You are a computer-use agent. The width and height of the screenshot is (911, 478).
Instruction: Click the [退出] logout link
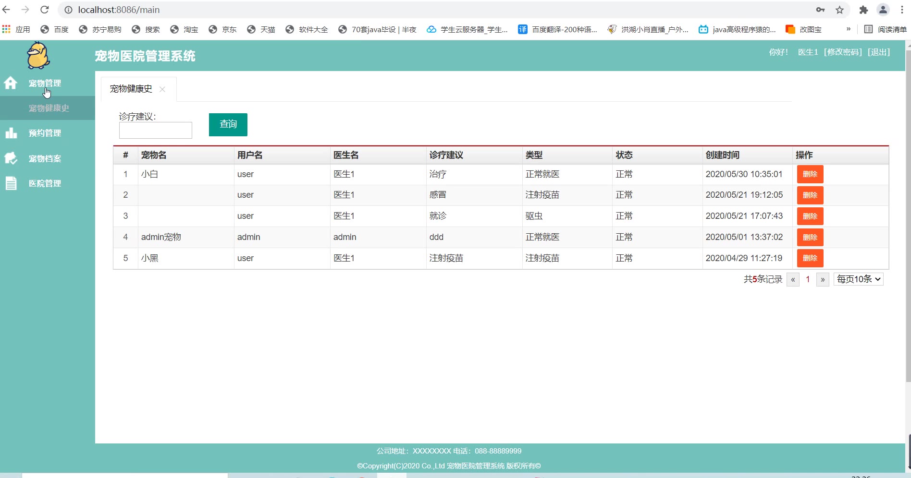(x=879, y=52)
